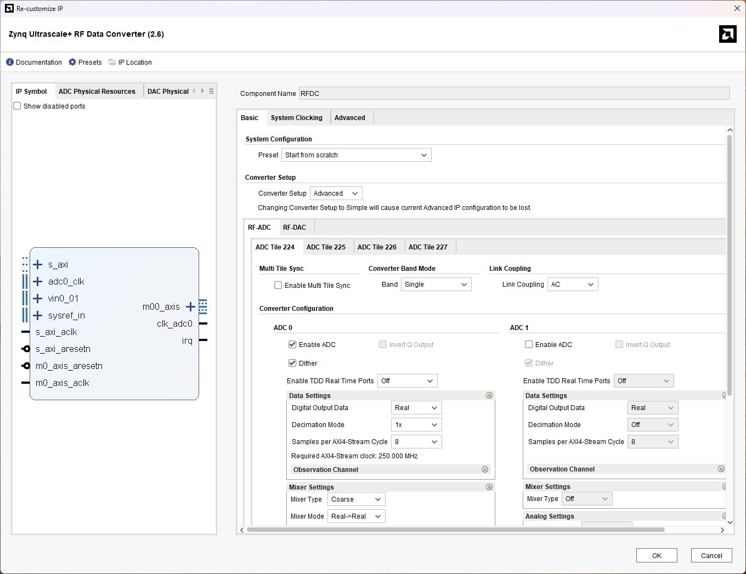Open the left panel tab list menu icon
This screenshot has width=746, height=574.
211,91
